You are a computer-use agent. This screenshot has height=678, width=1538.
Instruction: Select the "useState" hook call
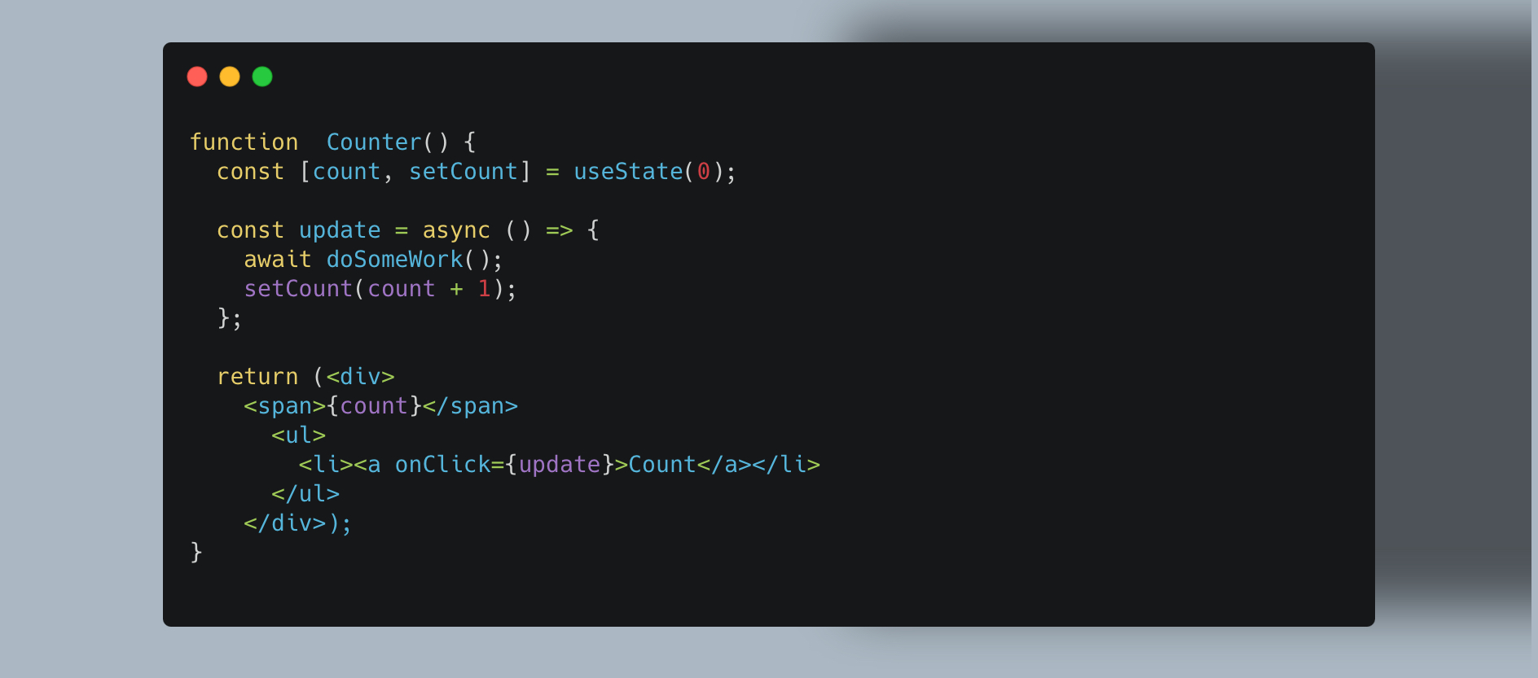[x=628, y=172]
